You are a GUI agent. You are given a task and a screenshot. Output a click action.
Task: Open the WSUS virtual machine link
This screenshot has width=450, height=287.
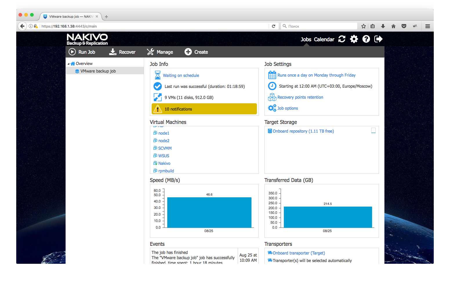pyautogui.click(x=164, y=156)
